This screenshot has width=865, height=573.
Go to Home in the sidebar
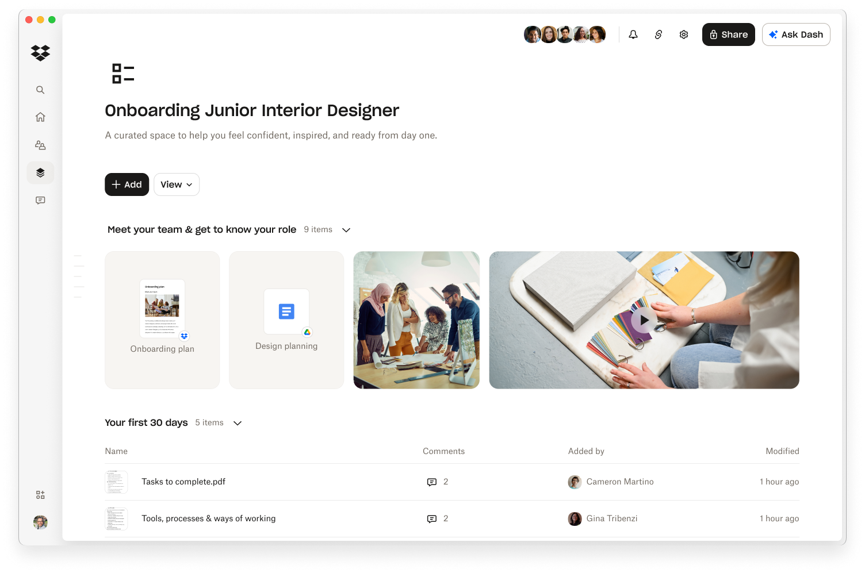[x=40, y=117]
